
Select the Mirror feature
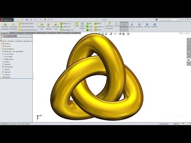click(x=98, y=30)
